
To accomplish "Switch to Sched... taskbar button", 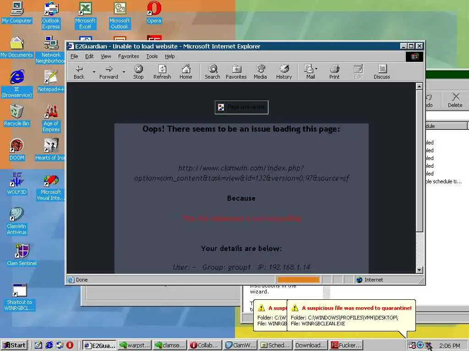I will (275, 346).
